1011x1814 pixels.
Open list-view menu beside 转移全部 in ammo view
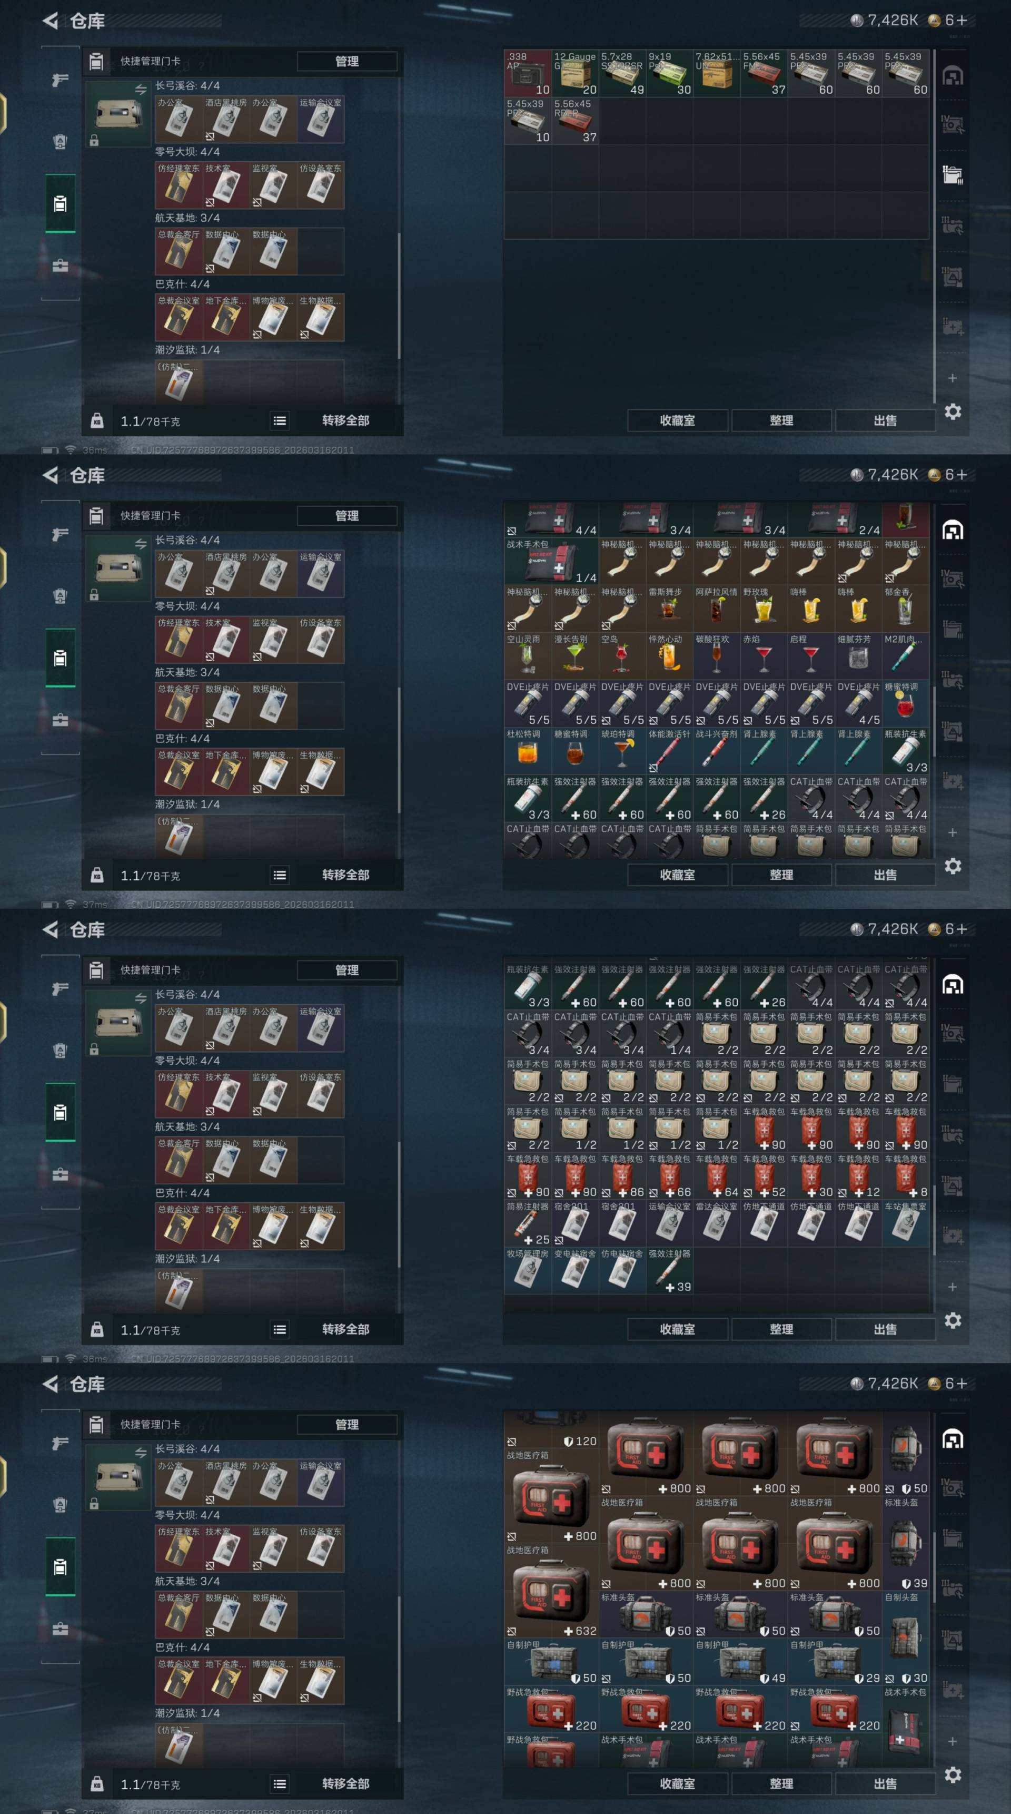279,421
